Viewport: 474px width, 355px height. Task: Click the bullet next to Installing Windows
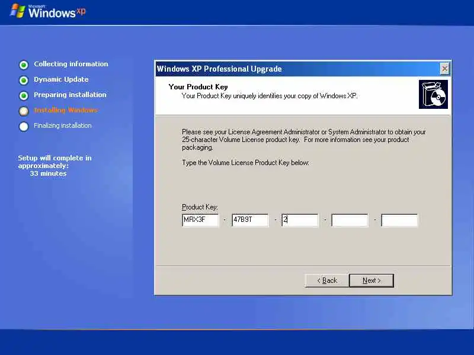[24, 111]
